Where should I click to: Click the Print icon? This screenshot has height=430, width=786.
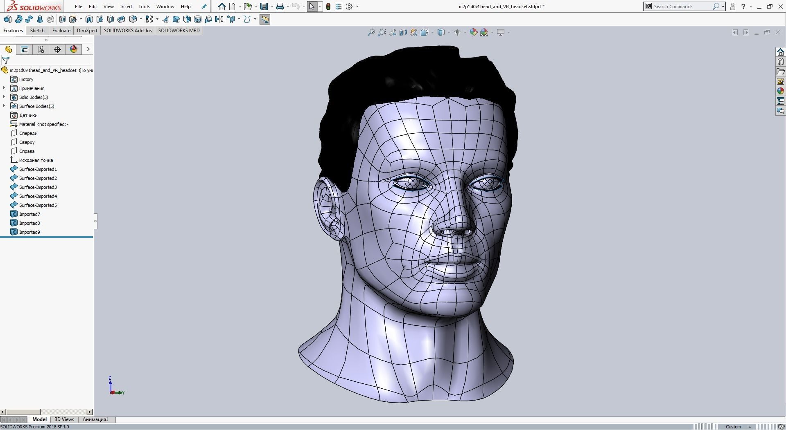coord(280,7)
